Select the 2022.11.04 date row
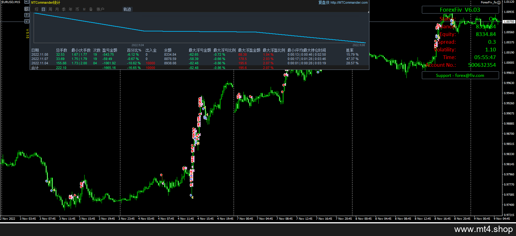Image resolution: width=516 pixels, height=236 pixels. (x=40, y=63)
